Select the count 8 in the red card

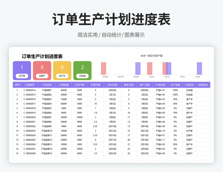(x=42, y=67)
